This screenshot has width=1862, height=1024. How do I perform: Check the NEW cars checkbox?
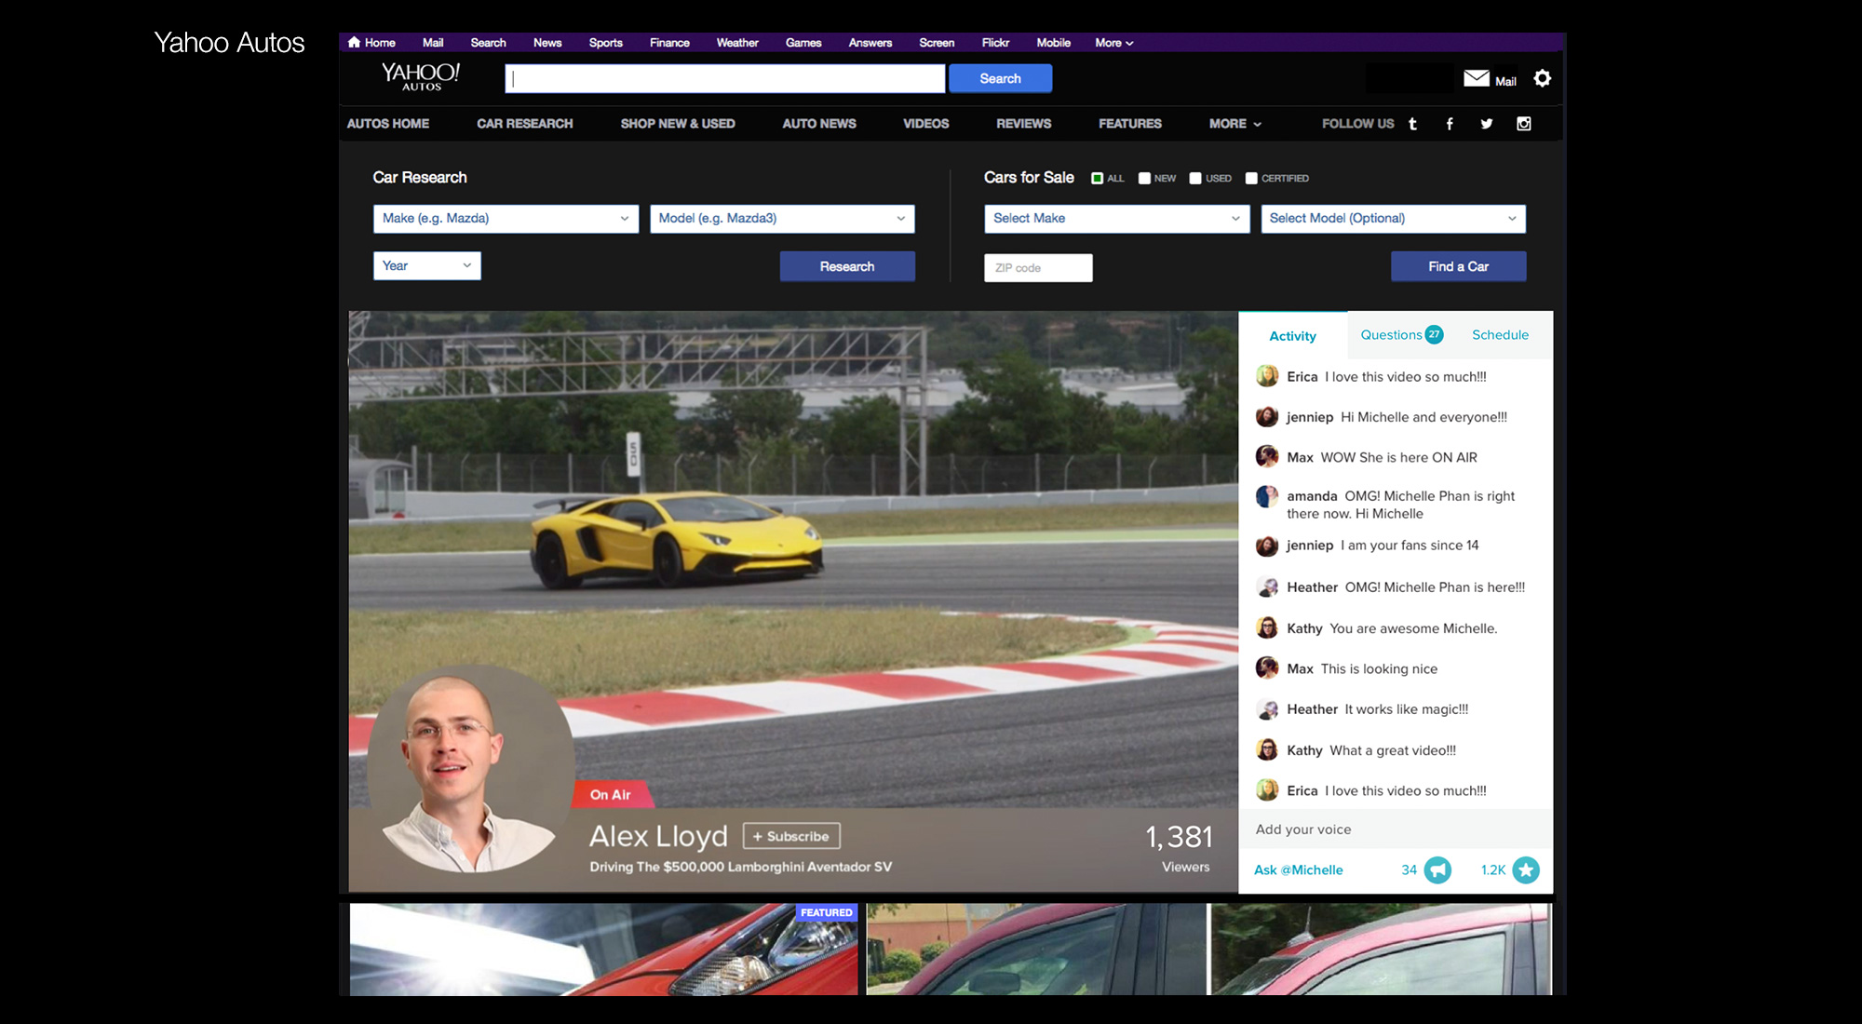[x=1144, y=179]
